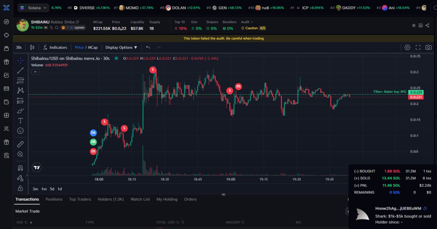Image resolution: width=437 pixels, height=229 pixels.
Task: Open the TOTAL USD filter funnel
Action: coord(183,222)
